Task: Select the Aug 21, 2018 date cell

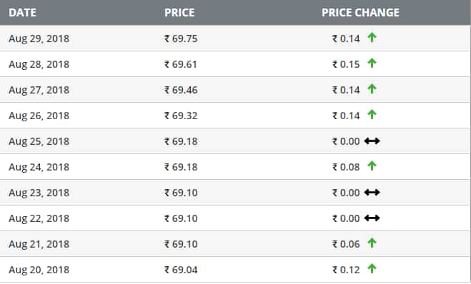Action: (x=39, y=244)
